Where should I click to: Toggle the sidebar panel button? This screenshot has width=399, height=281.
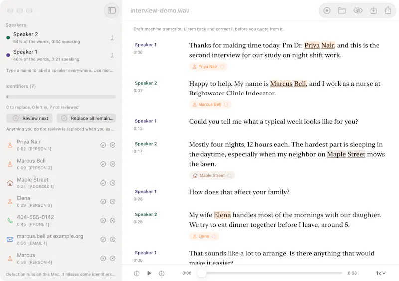coord(111,10)
